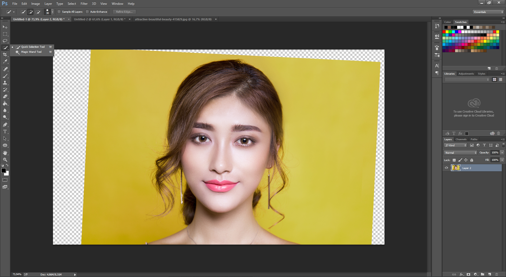506x277 pixels.
Task: Open the Essentials workspace dropdown
Action: [x=488, y=12]
